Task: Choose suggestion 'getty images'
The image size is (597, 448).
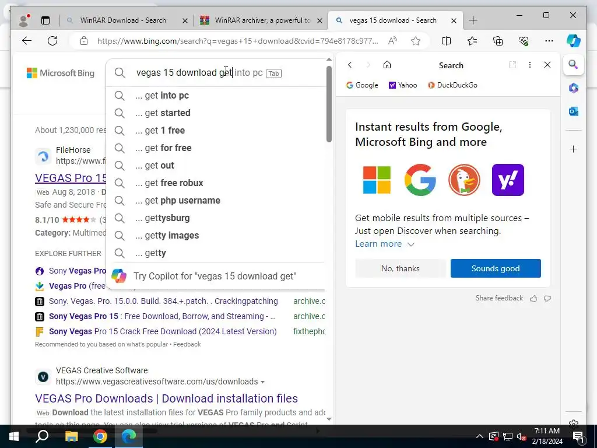Action: (216, 236)
